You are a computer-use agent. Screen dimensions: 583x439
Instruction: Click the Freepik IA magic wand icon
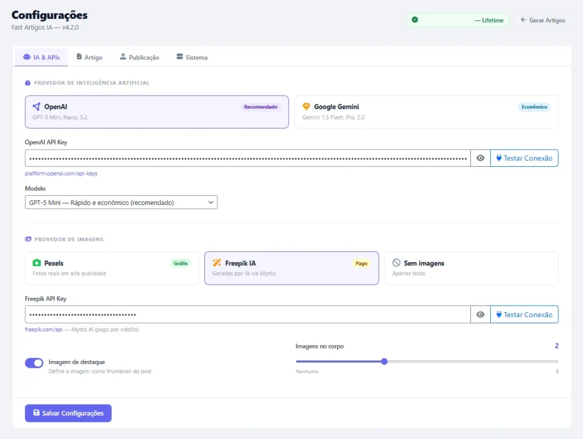217,263
